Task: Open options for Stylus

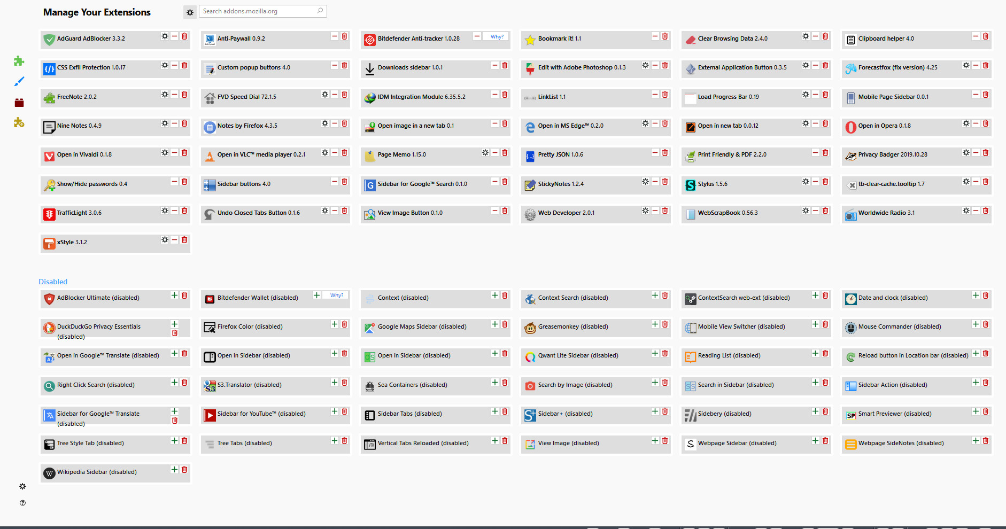Action: point(806,182)
